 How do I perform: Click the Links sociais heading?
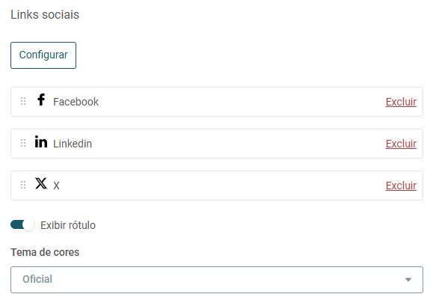[x=45, y=15]
